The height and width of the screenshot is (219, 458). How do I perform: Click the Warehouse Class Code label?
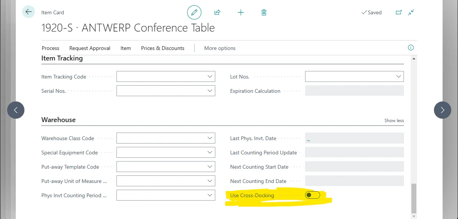68,138
